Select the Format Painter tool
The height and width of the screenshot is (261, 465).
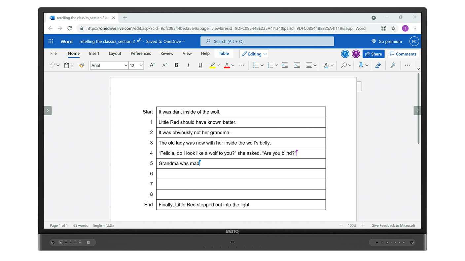[81, 65]
